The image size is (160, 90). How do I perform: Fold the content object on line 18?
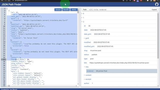point(5,42)
